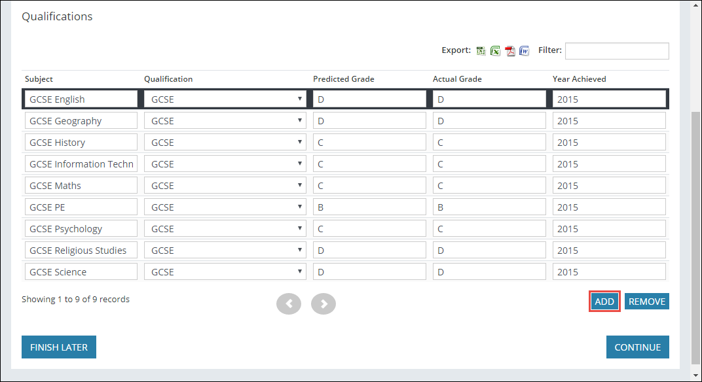
Task: Export qualifications using the CSV icon
Action: point(481,50)
